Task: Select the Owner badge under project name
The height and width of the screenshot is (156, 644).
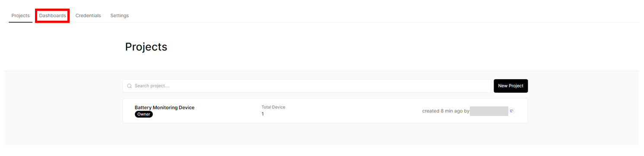Action: point(143,114)
